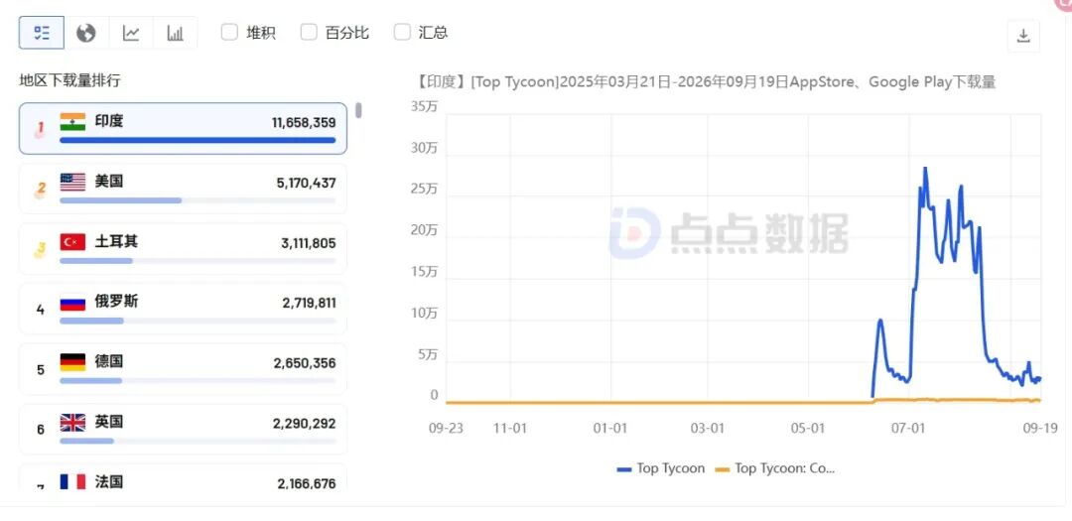This screenshot has height=521, width=1072.
Task: Select the 德国 ranking row
Action: pyautogui.click(x=183, y=369)
